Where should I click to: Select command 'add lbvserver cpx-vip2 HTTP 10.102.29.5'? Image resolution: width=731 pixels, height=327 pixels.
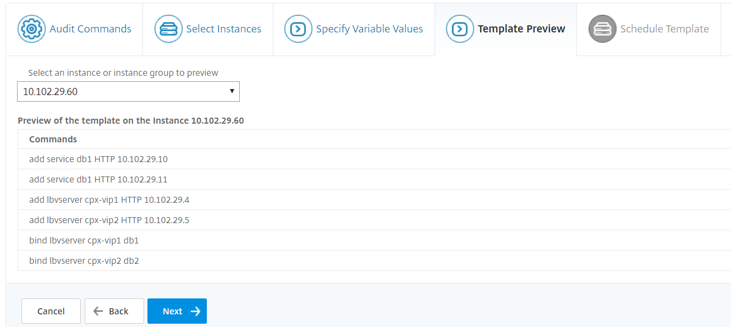click(374, 220)
